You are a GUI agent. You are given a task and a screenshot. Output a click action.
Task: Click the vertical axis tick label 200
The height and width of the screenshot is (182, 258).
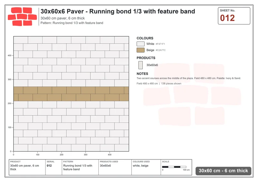9,104
